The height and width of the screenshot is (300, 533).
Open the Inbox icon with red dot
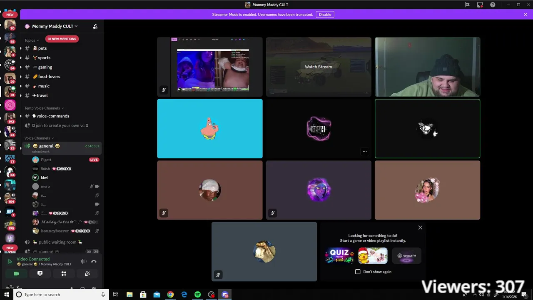click(x=480, y=5)
